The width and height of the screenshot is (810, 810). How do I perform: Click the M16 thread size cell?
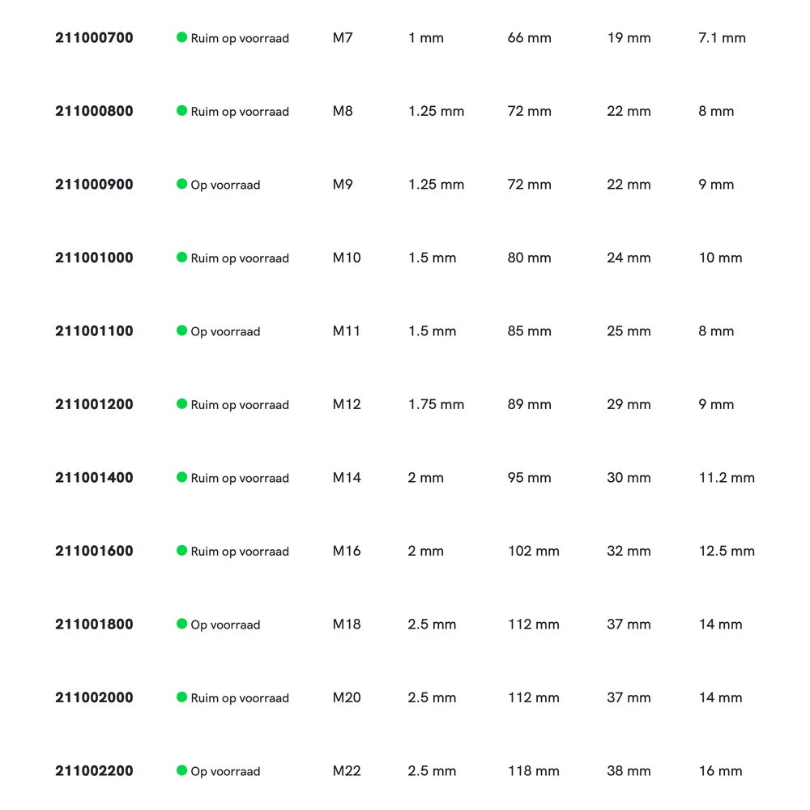tap(347, 551)
